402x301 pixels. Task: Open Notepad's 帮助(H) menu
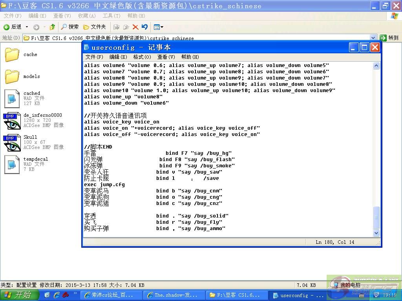[x=190, y=57]
